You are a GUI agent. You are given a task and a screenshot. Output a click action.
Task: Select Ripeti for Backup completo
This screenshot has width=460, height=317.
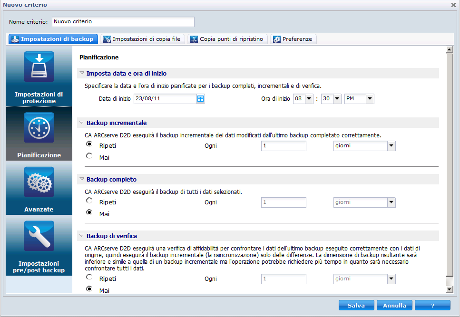(89, 201)
